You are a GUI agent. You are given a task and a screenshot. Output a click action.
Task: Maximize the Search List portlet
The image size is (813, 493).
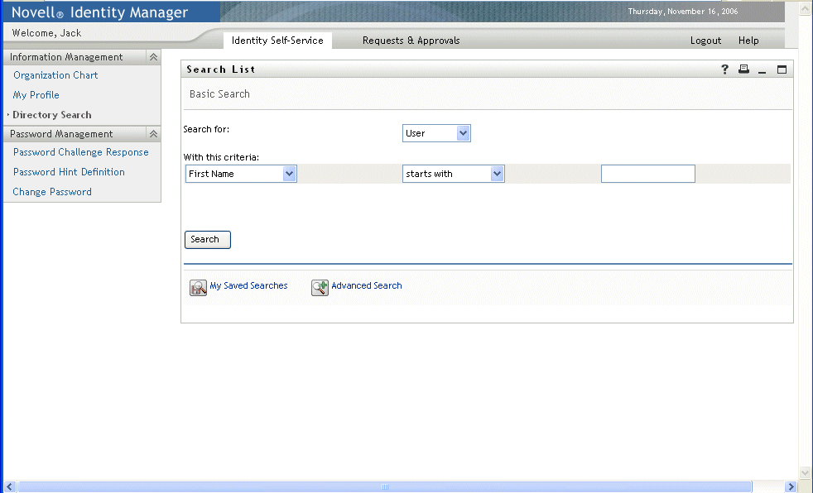click(782, 69)
